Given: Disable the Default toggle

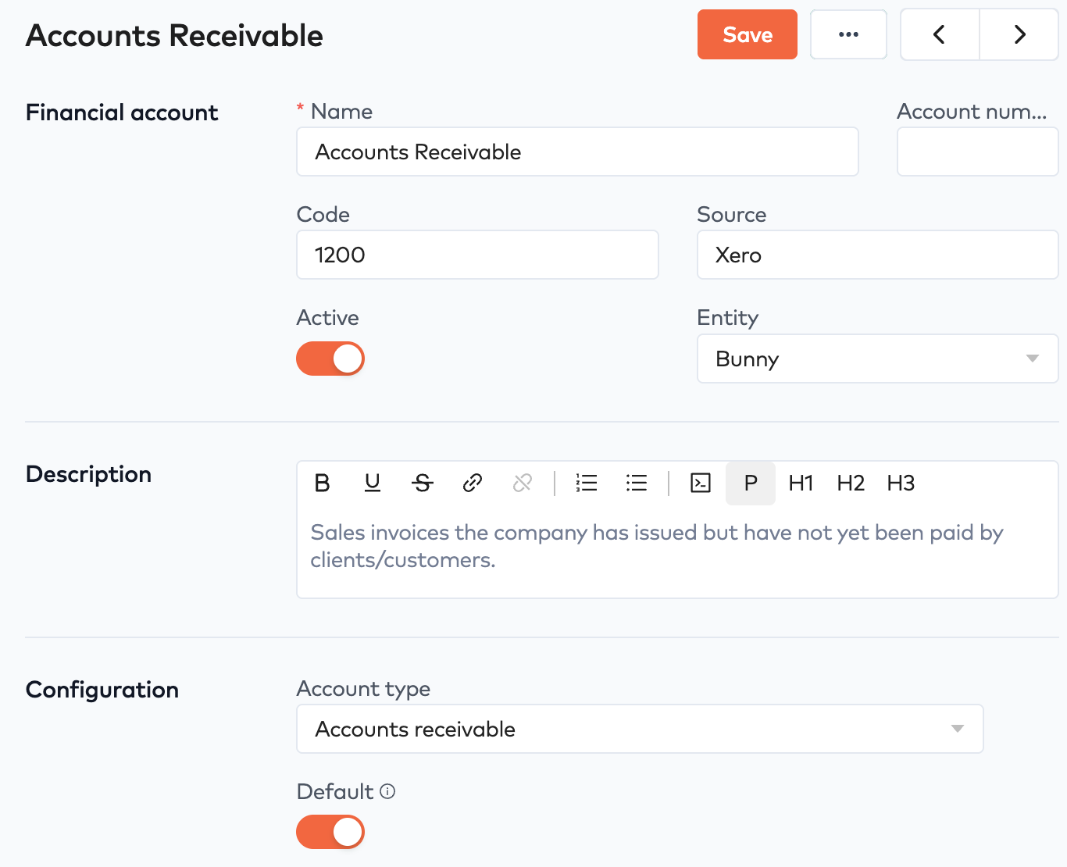Looking at the screenshot, I should (330, 832).
